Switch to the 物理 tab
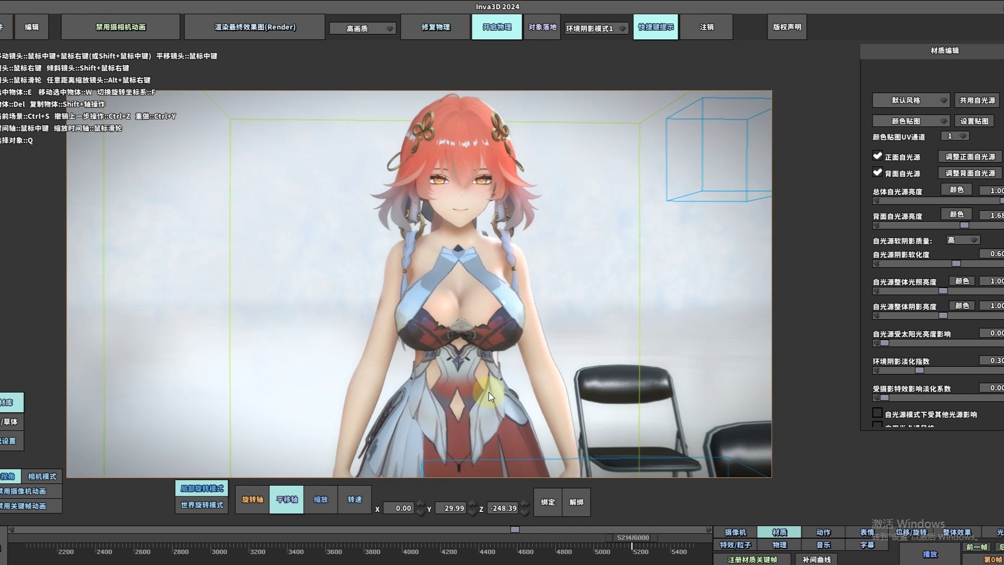The image size is (1004, 565). [779, 545]
